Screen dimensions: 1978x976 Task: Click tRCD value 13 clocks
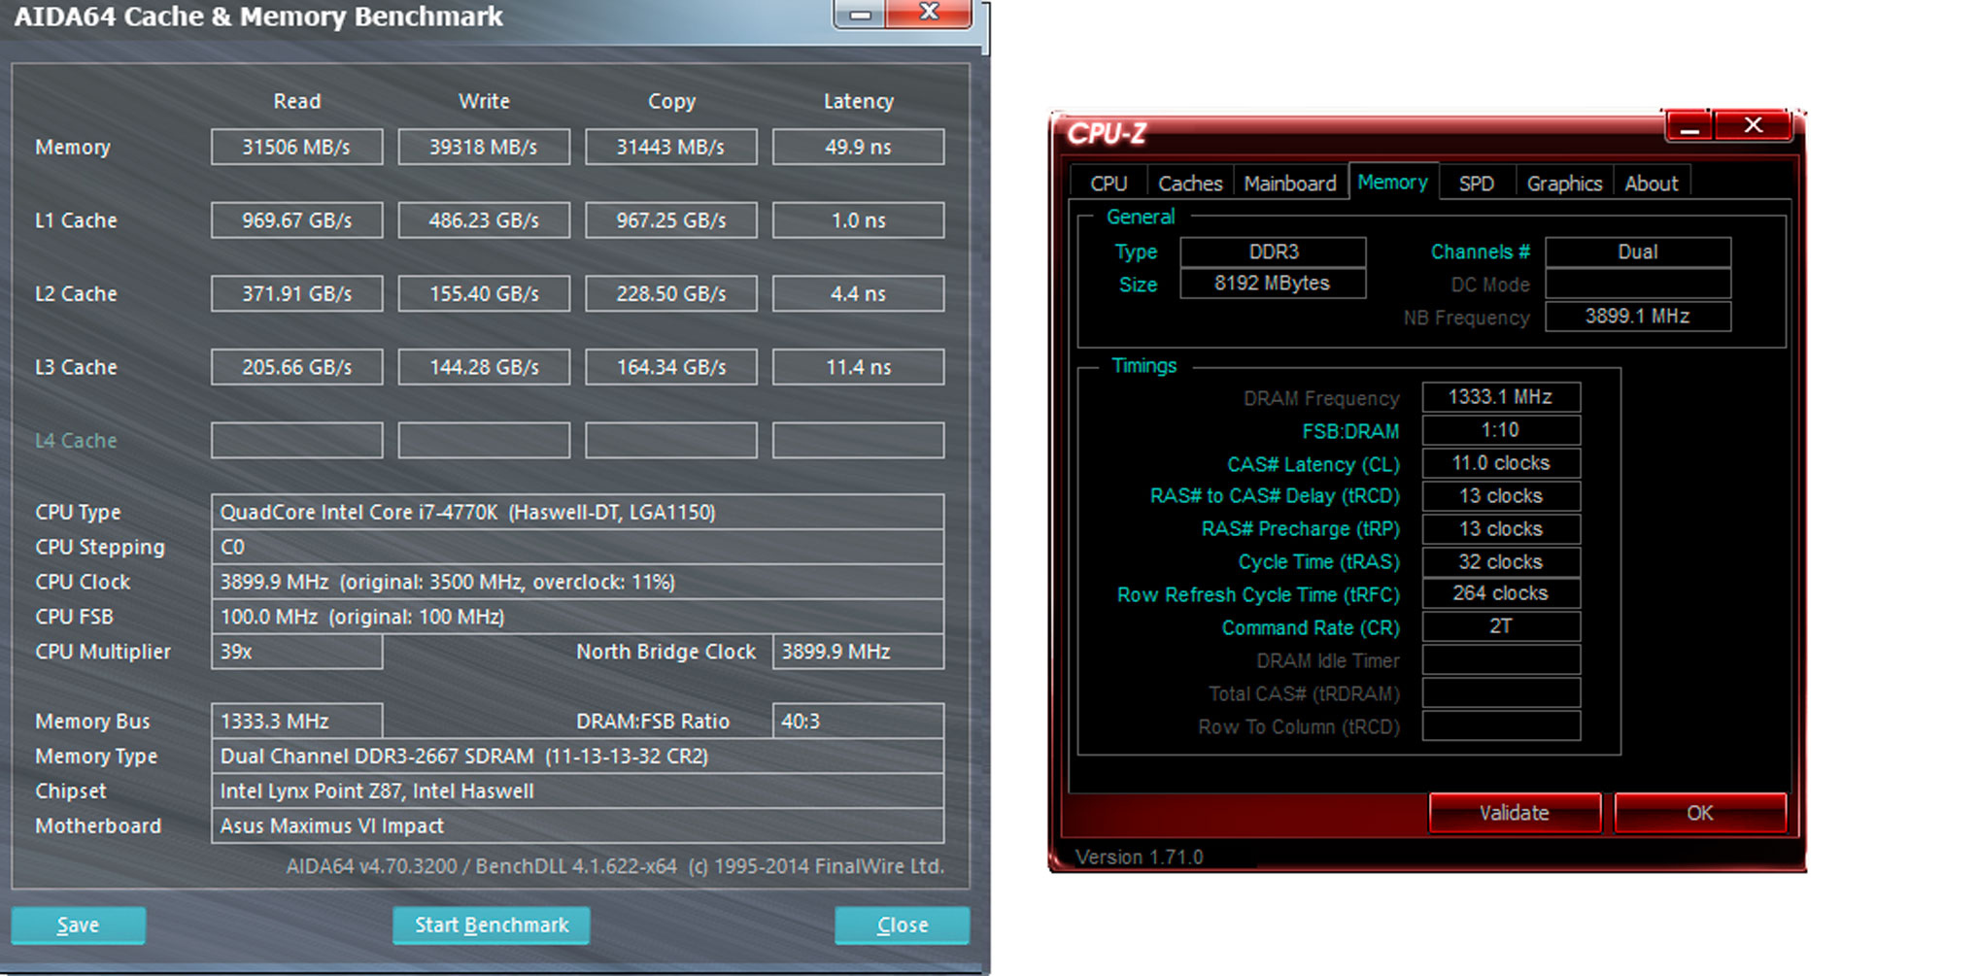pos(1501,496)
